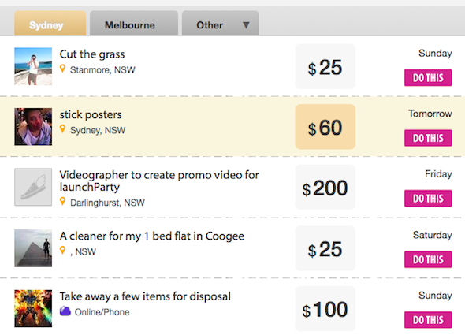Click the location pin beside Sydney, NSW
The height and width of the screenshot is (335, 465).
62,128
